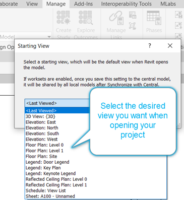Open the Phases tool
Screen dimensions: 184x200
coord(154,18)
